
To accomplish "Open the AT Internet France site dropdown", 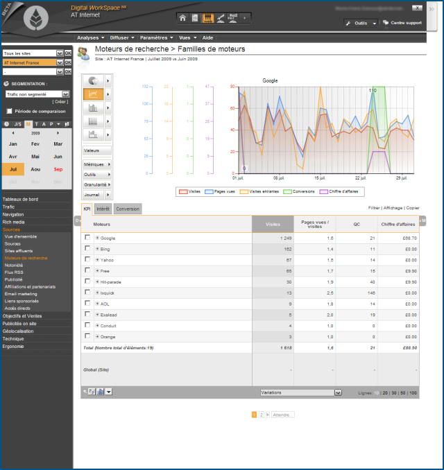I will [60, 62].
